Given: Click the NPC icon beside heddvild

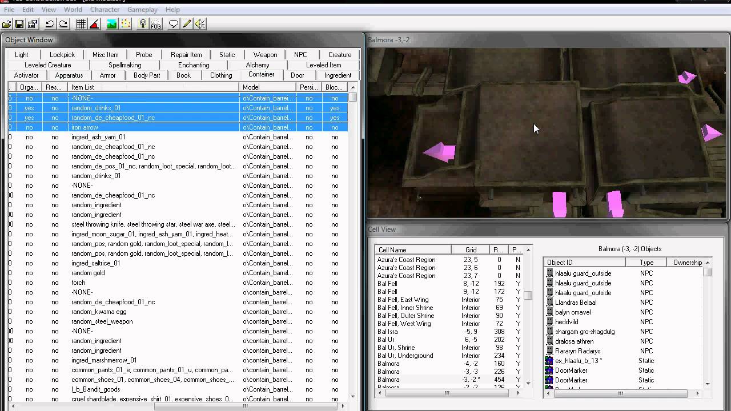Looking at the screenshot, I should click(549, 322).
